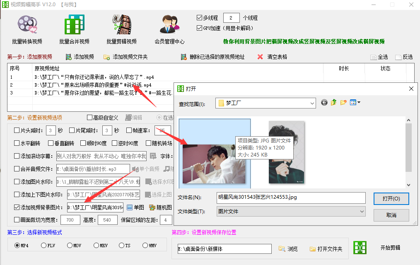Image resolution: width=420 pixels, height=265 pixels.
Task: Click the 文件名 input field
Action: 291,198
